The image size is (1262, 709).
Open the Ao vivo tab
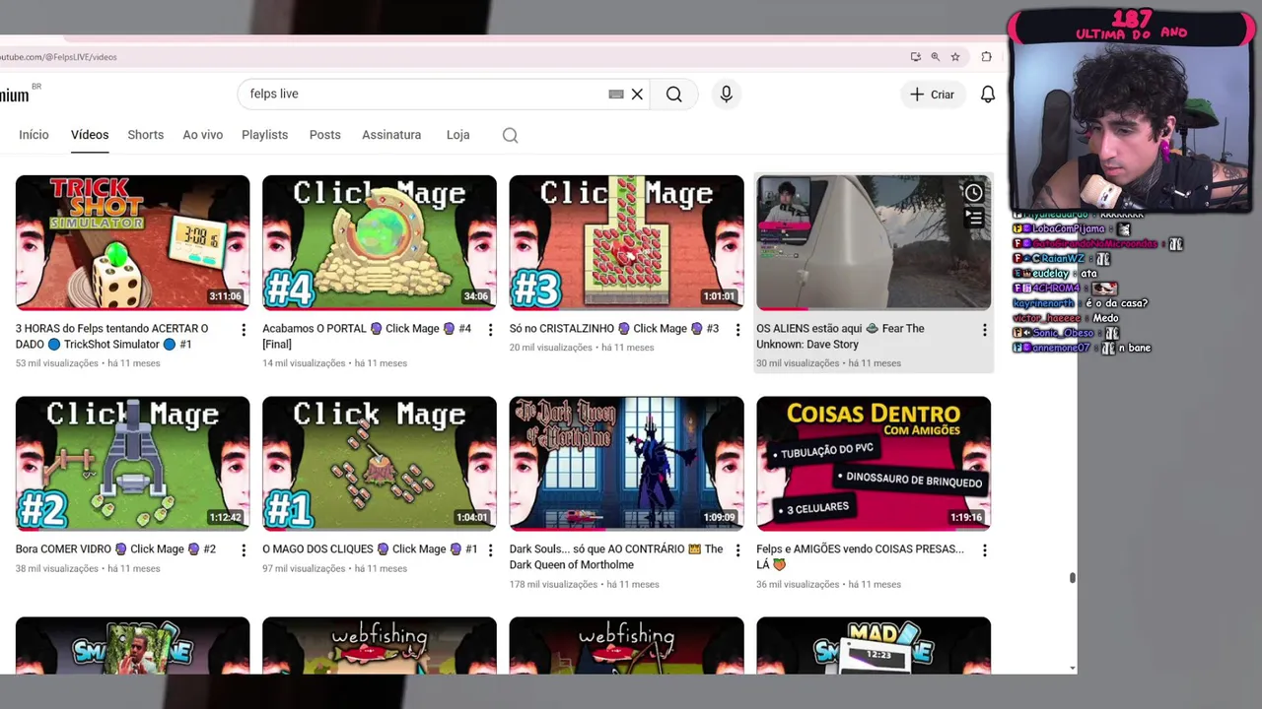(x=202, y=135)
